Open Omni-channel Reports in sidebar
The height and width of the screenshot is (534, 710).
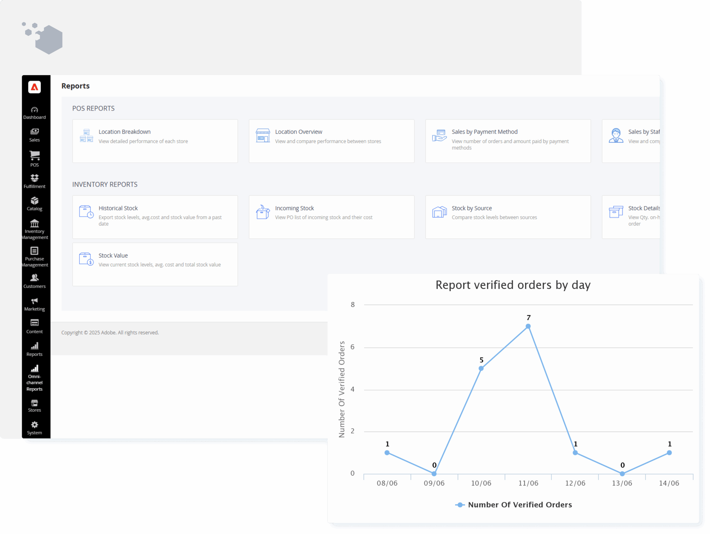[34, 379]
